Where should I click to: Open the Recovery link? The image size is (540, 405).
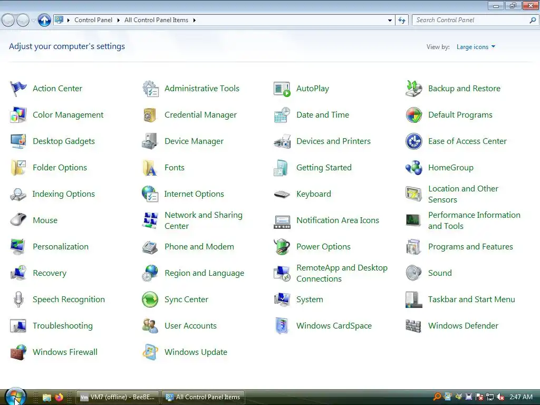(50, 273)
